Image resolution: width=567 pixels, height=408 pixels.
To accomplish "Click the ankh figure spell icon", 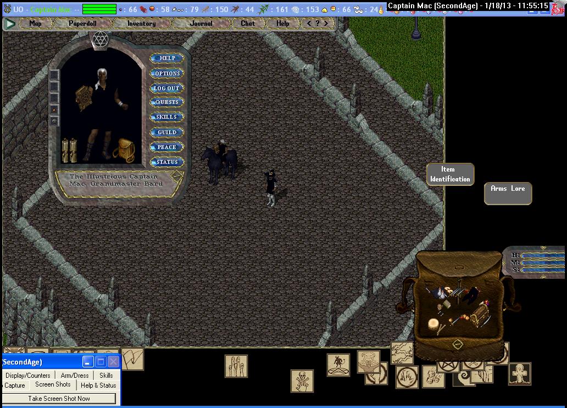I will 519,373.
